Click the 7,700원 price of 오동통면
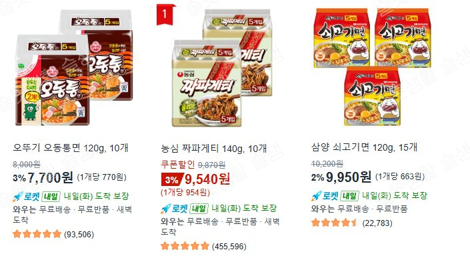This screenshot has height=278, width=470. coord(50,177)
